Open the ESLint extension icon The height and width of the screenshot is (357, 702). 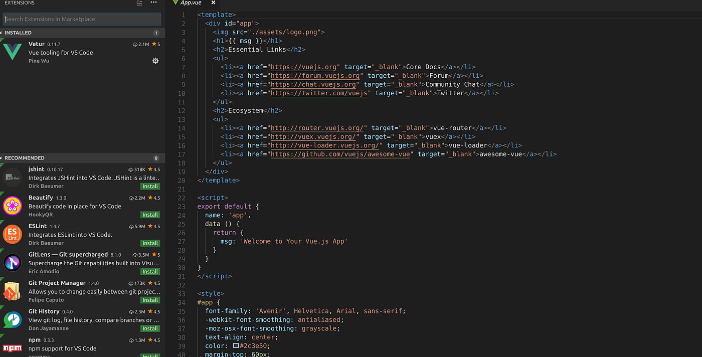tap(12, 234)
